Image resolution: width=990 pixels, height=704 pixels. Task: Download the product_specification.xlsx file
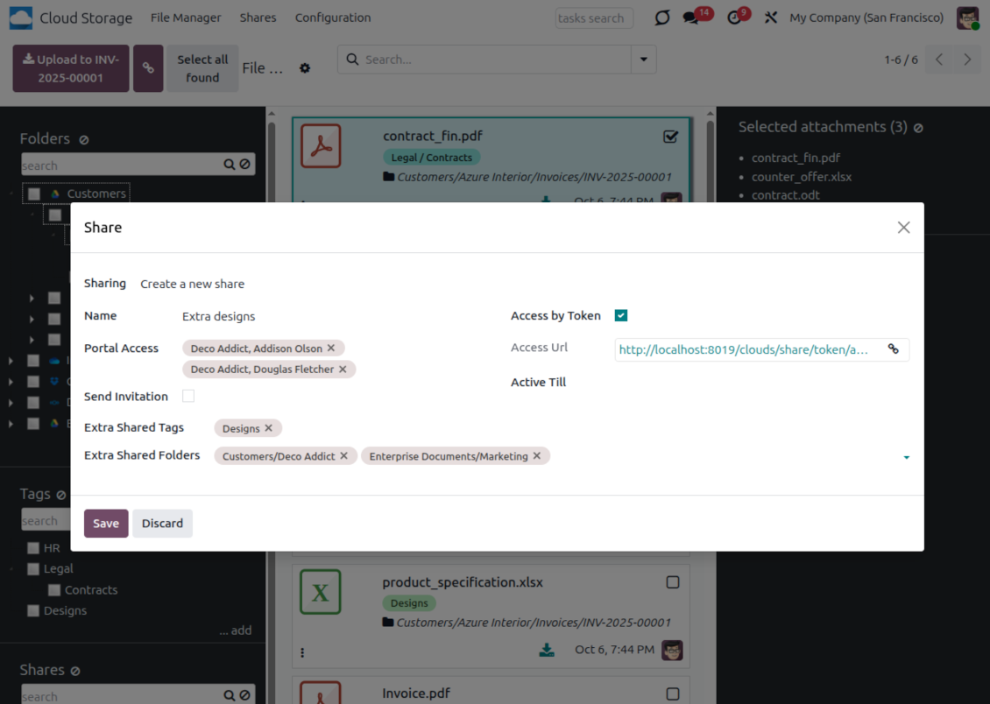point(547,650)
